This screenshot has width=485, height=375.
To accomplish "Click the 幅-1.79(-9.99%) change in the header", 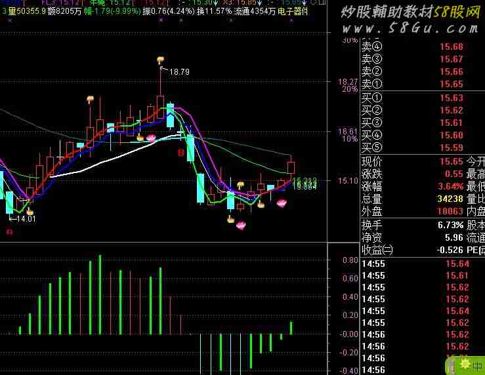I will pos(112,12).
